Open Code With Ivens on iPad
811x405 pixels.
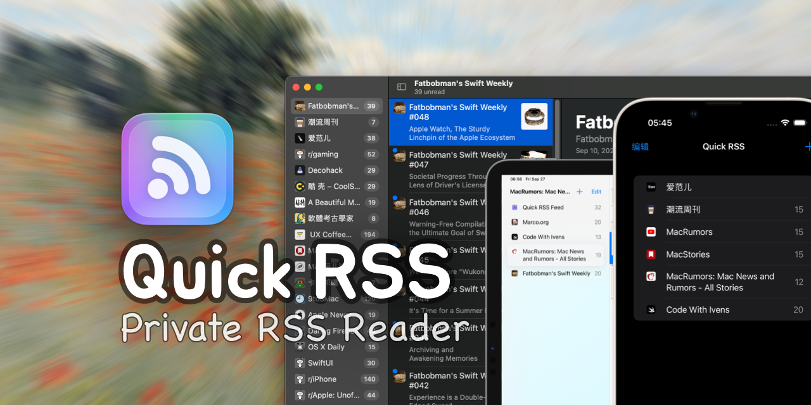click(556, 237)
